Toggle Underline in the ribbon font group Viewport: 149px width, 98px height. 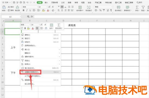pos(30,10)
